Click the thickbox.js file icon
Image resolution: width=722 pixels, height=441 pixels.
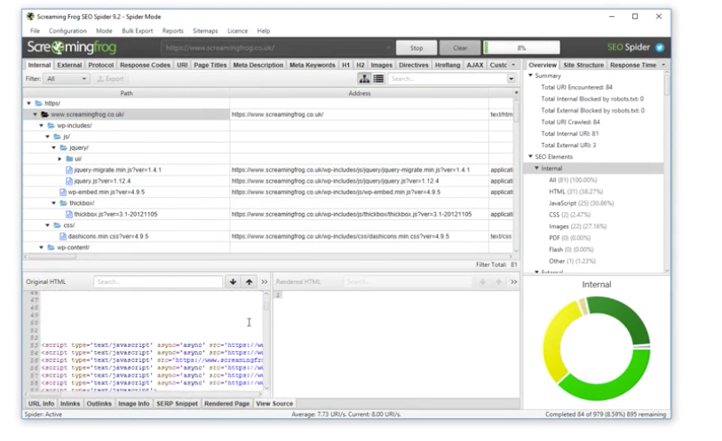point(69,215)
